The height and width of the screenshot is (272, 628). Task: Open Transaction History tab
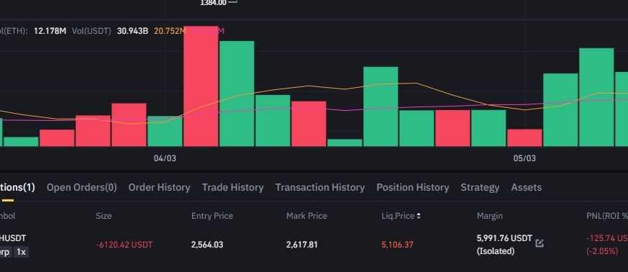[x=320, y=188]
